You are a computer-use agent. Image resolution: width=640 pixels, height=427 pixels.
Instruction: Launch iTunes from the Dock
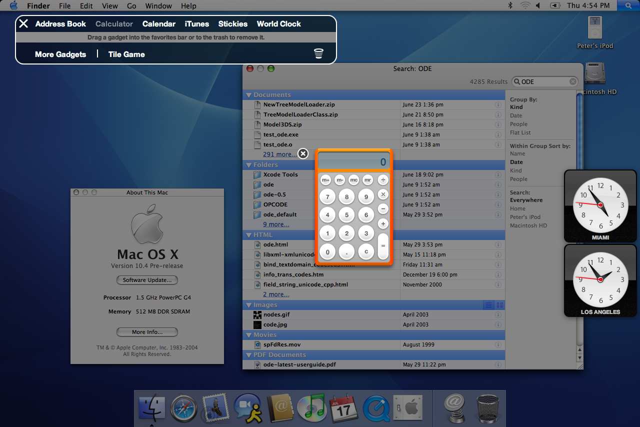point(311,408)
